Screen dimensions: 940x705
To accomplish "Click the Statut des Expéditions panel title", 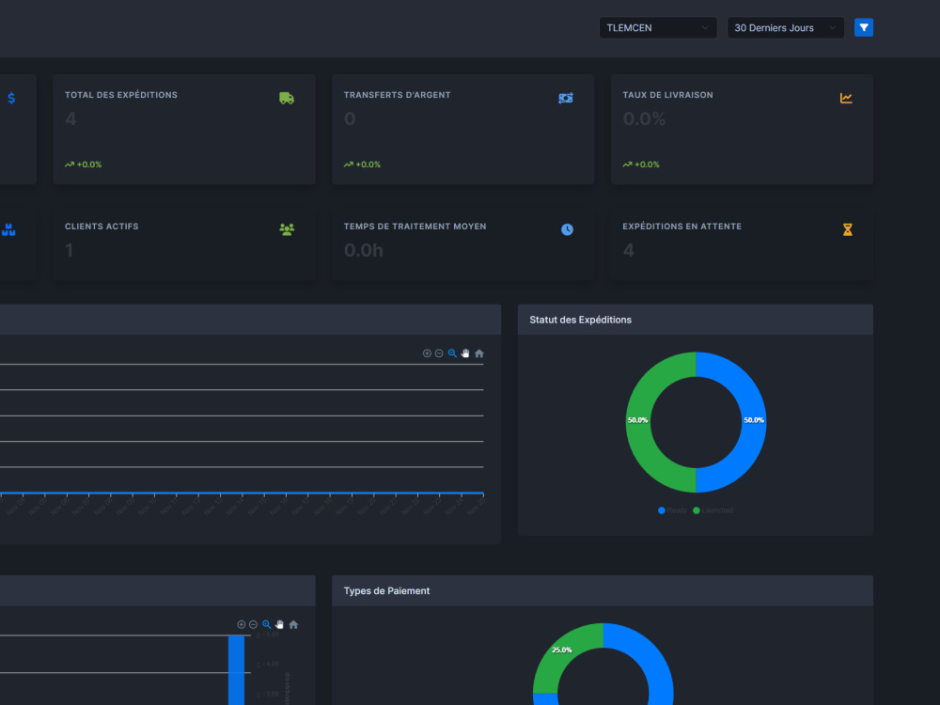I will [580, 320].
